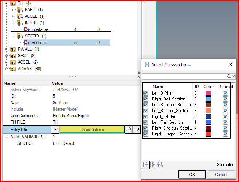Click the ACCEL folder icon under TH
Image resolution: width=239 pixels, height=182 pixels.
[20, 17]
